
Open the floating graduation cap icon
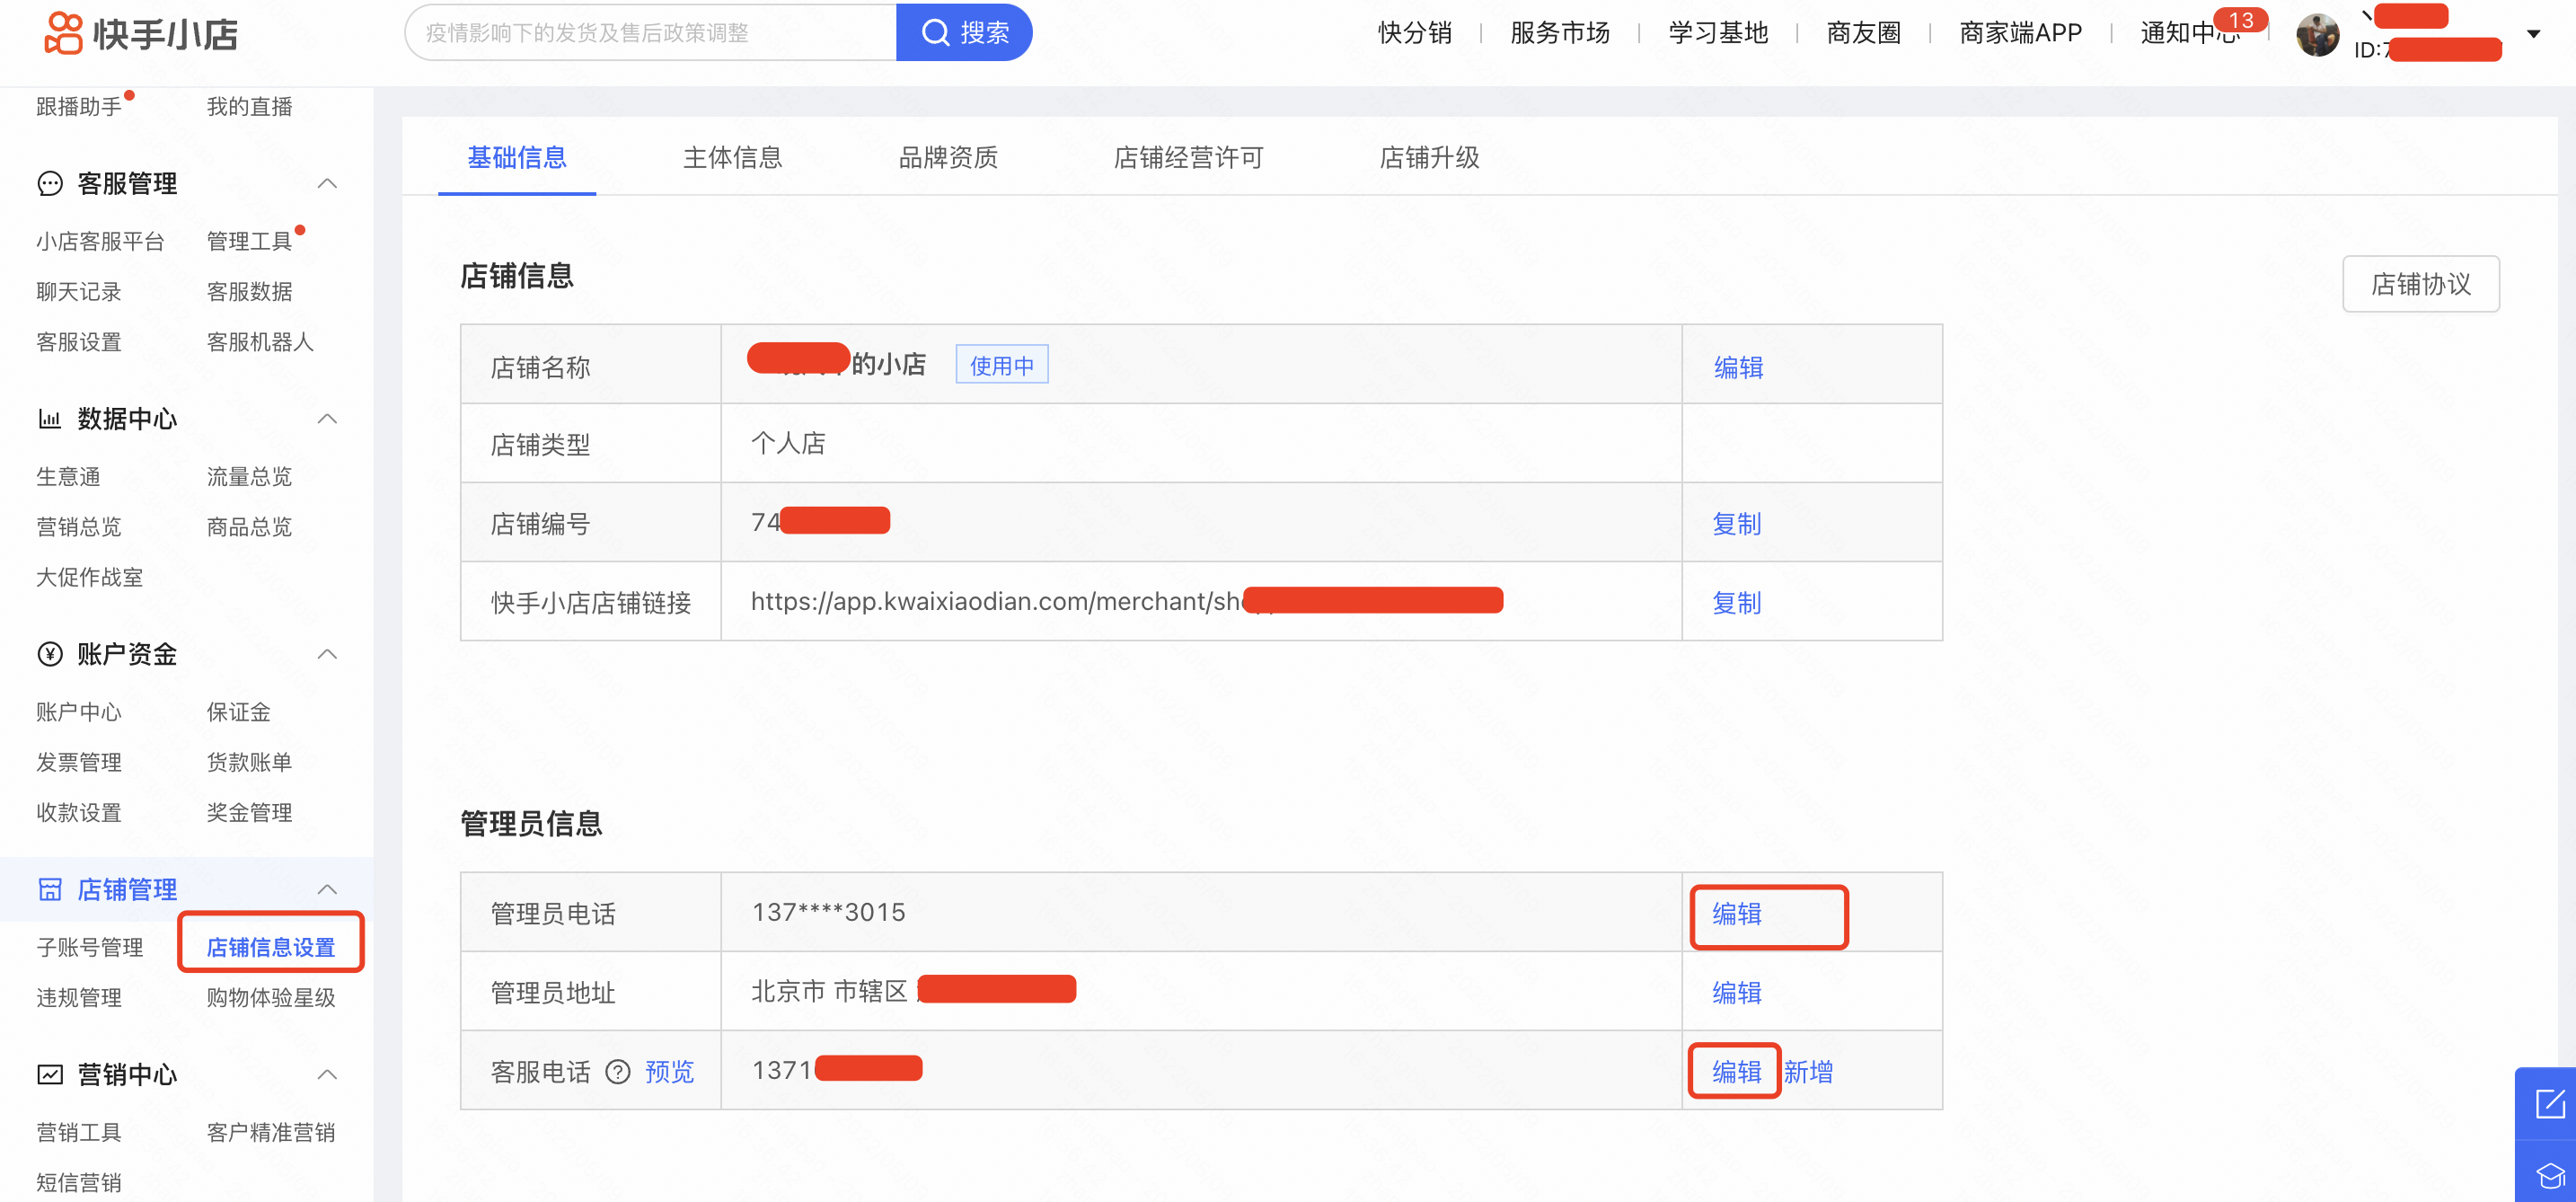2550,1176
